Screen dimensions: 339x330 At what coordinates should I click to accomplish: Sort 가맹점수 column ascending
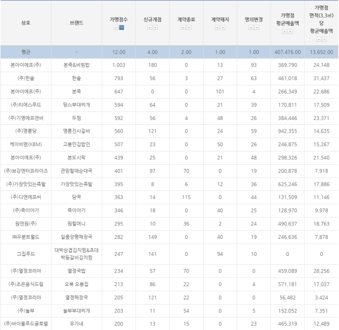116,28
